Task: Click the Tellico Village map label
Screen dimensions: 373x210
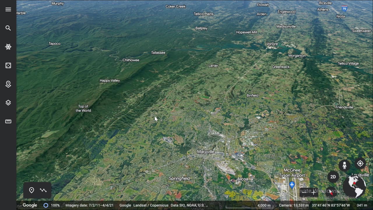Action: pyautogui.click(x=348, y=64)
